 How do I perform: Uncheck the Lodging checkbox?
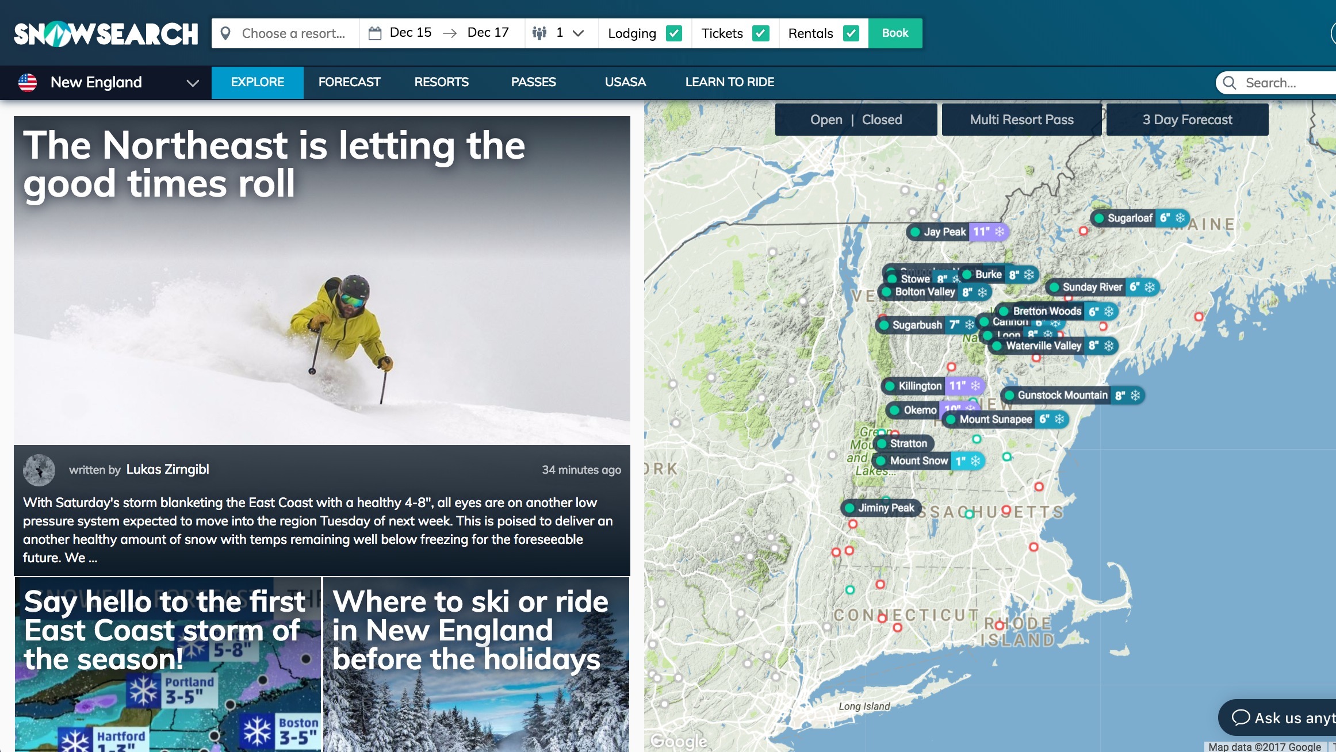pos(673,33)
